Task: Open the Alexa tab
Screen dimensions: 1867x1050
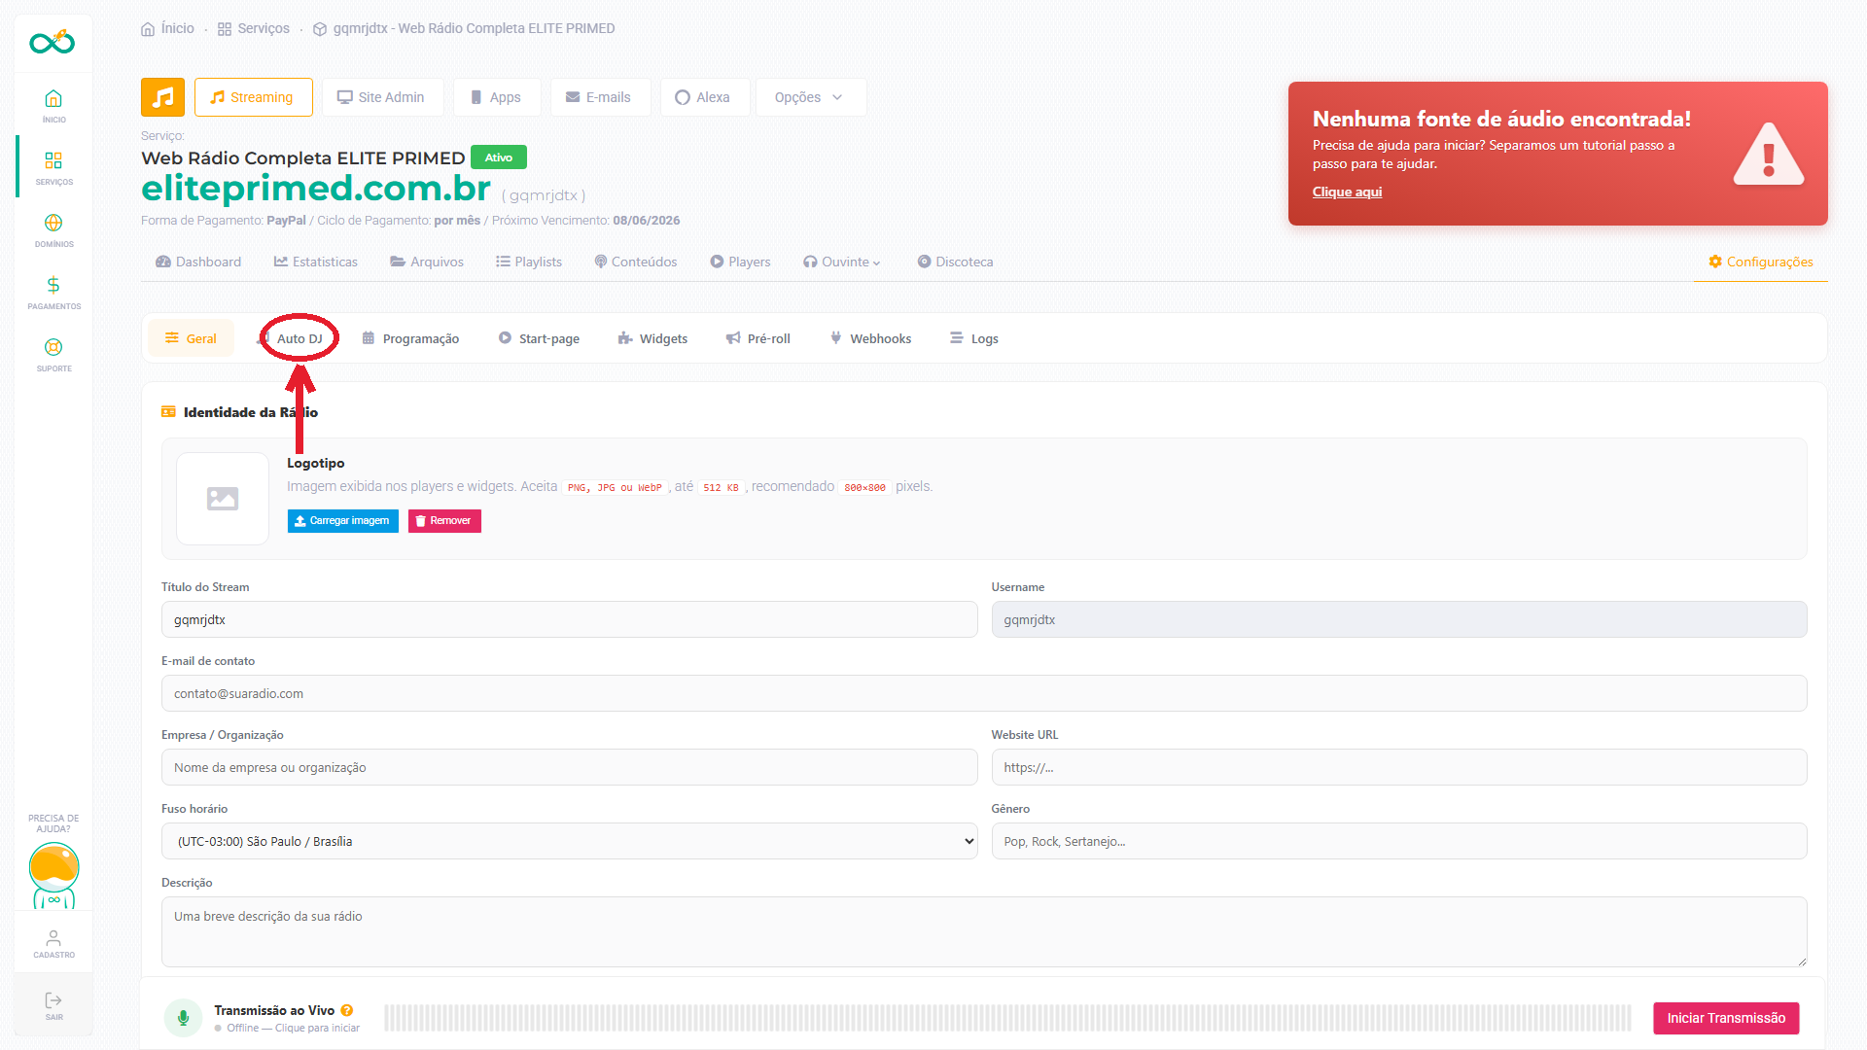Action: [703, 97]
